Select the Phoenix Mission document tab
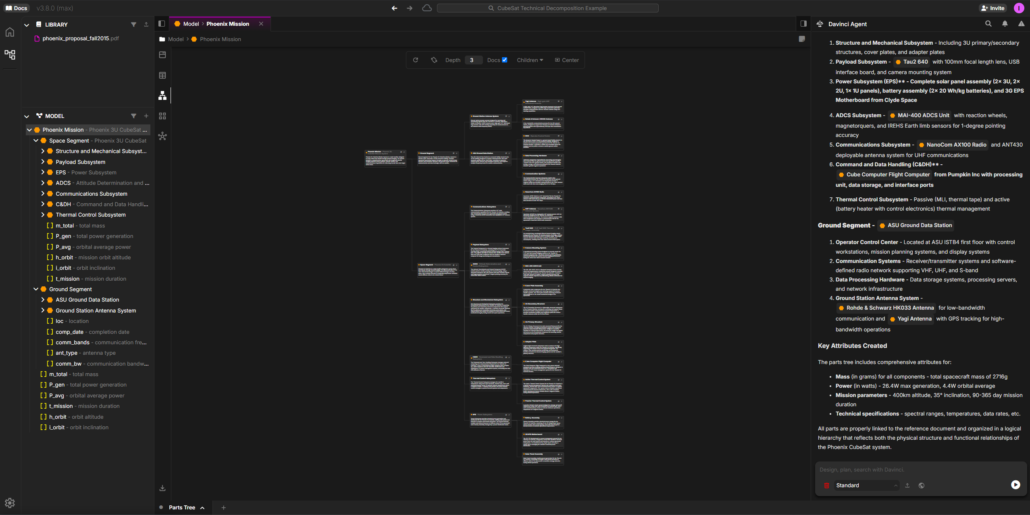Screen dimensions: 1030x515 228,24
